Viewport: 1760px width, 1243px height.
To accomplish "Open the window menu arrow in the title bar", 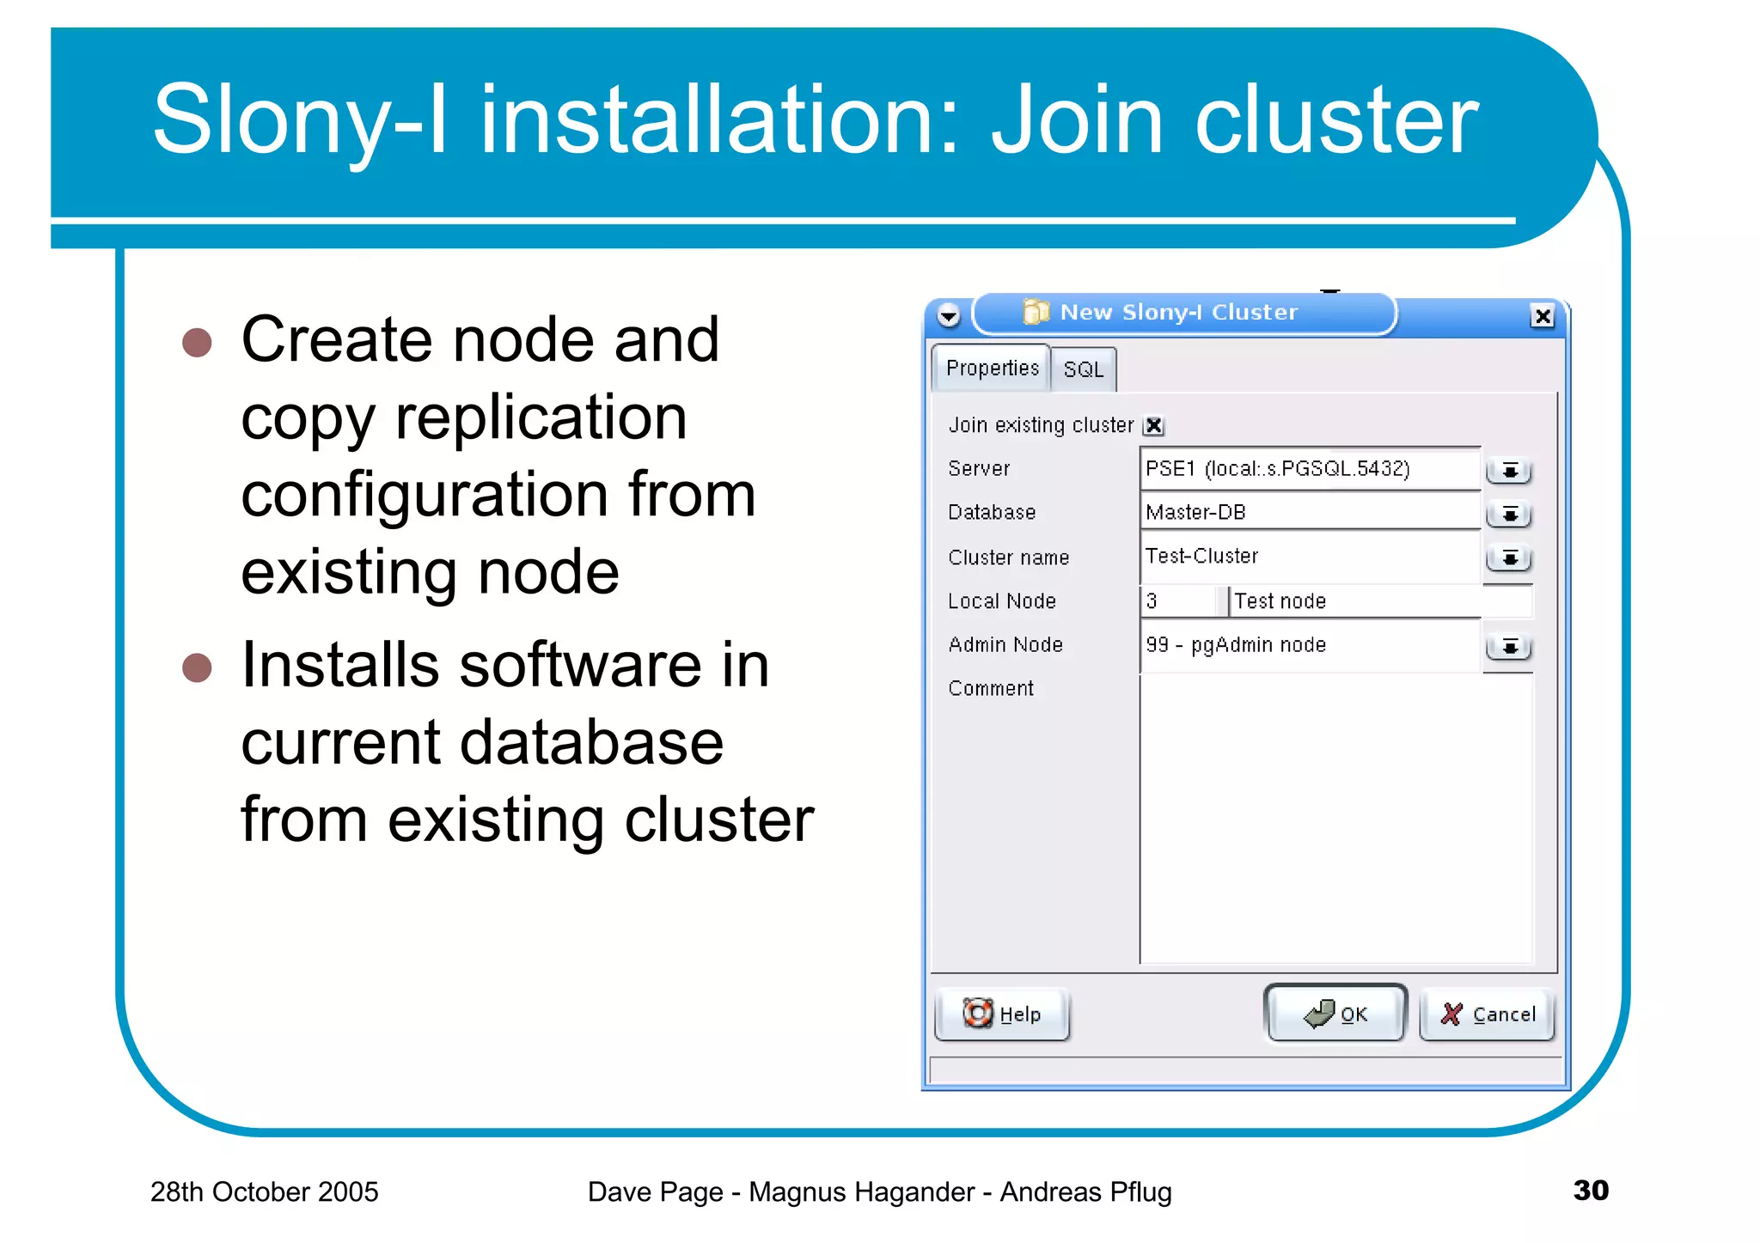I will pos(948,315).
